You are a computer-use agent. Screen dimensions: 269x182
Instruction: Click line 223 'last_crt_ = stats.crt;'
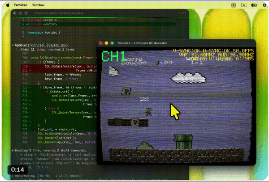pyautogui.click(x=58, y=130)
